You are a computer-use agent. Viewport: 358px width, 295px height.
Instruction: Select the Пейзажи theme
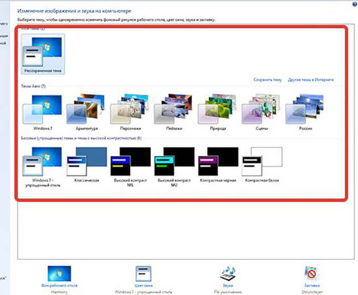(174, 112)
